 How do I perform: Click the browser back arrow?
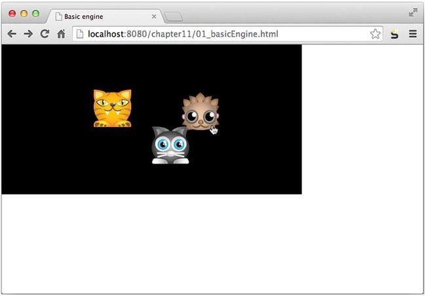click(12, 34)
